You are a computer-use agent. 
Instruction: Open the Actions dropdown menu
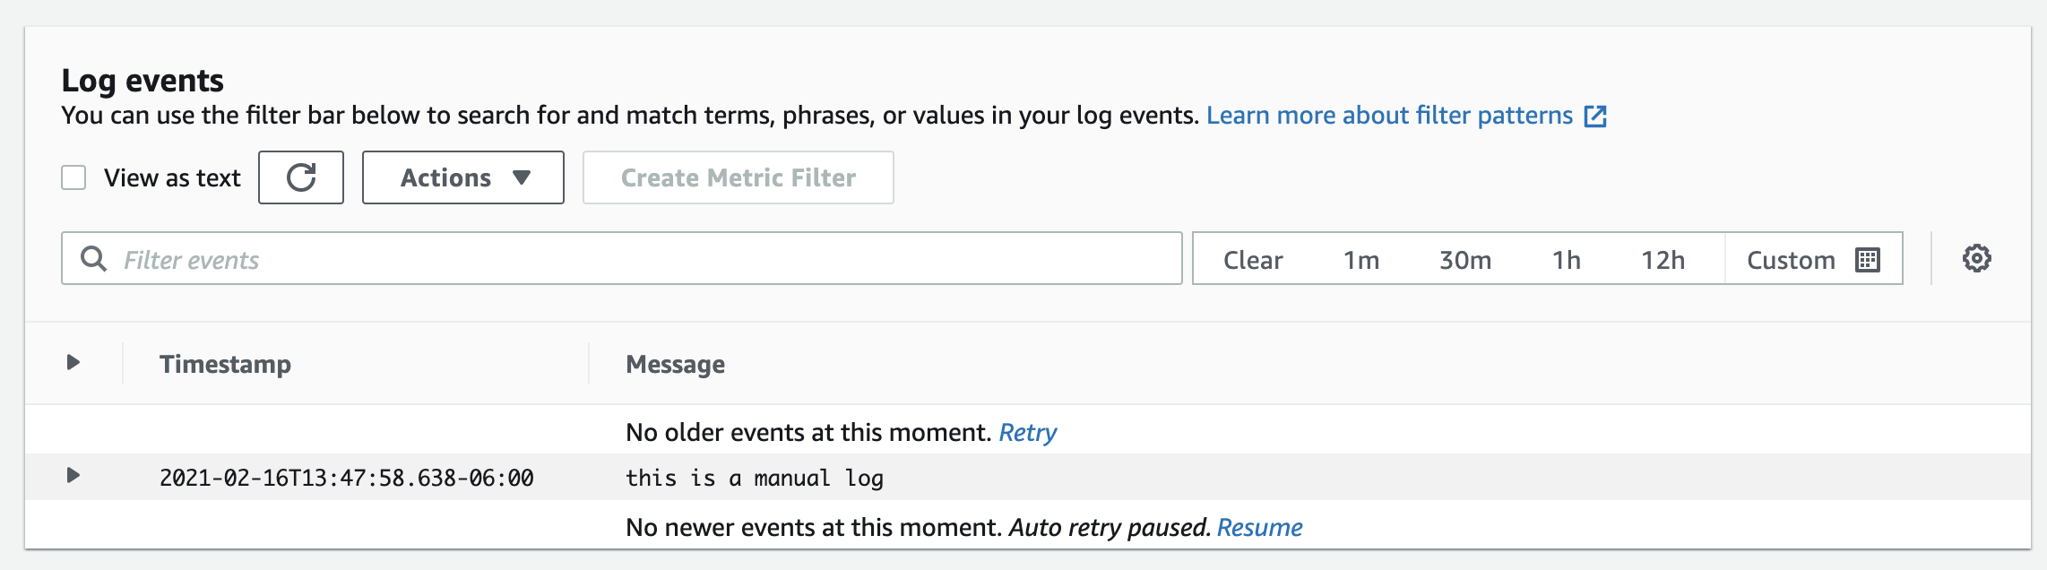pyautogui.click(x=463, y=177)
